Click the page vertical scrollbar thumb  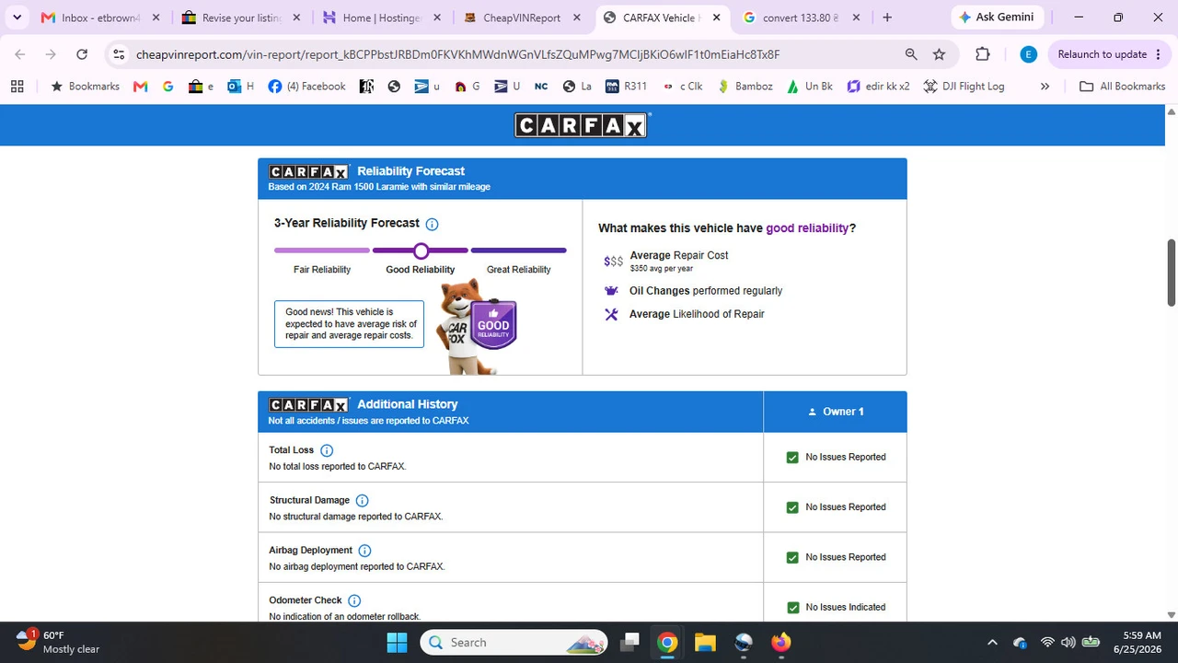coord(1172,273)
